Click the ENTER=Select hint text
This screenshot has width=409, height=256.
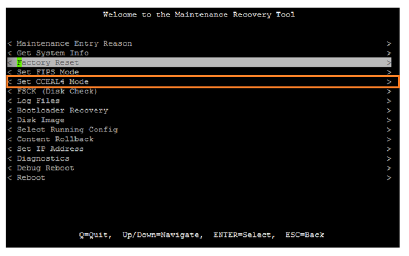point(244,235)
